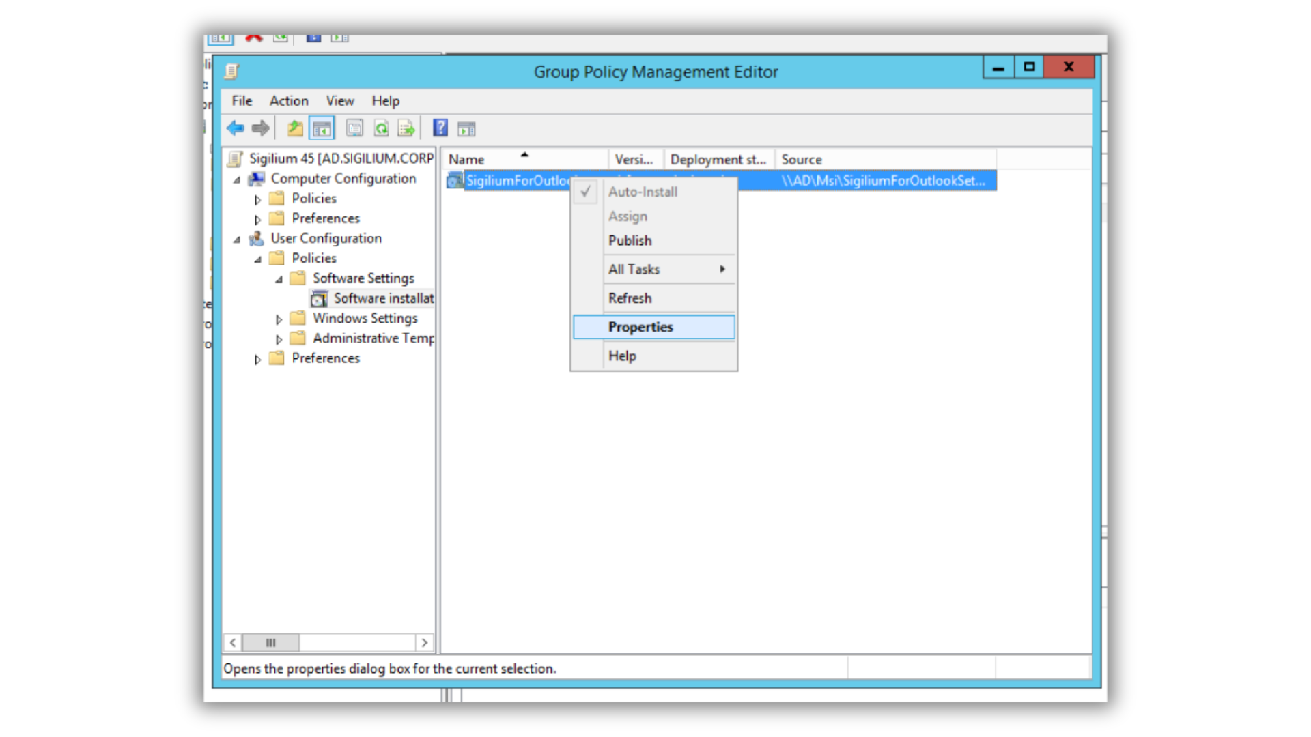Click the Back arrow toolbar icon
Image resolution: width=1311 pixels, height=737 pixels.
click(236, 128)
